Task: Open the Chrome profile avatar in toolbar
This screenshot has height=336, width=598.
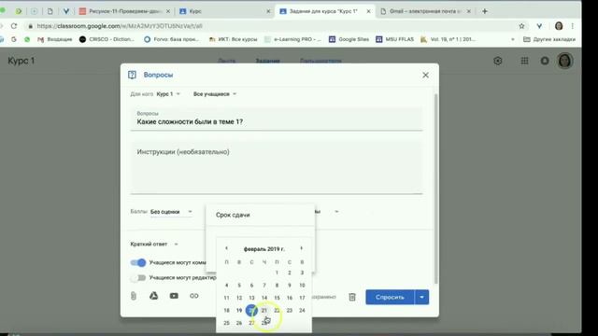Action: coord(559,26)
